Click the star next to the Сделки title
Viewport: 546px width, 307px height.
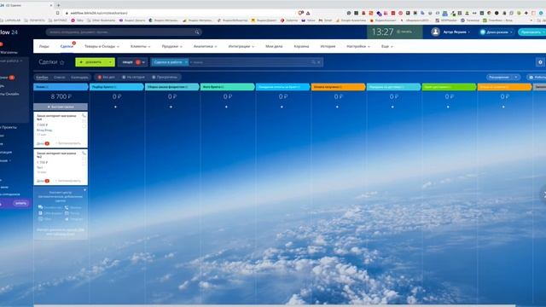[62, 62]
